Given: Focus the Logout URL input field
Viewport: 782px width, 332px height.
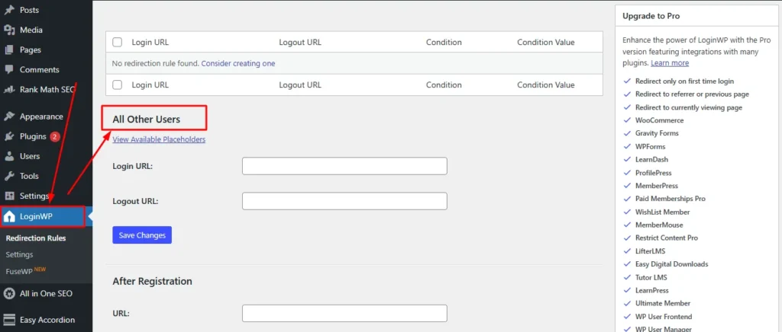Looking at the screenshot, I should pyautogui.click(x=344, y=201).
